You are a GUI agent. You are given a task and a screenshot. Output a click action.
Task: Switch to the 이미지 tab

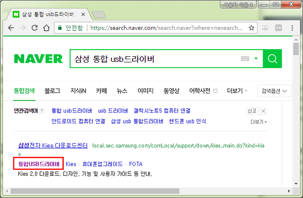tap(145, 91)
